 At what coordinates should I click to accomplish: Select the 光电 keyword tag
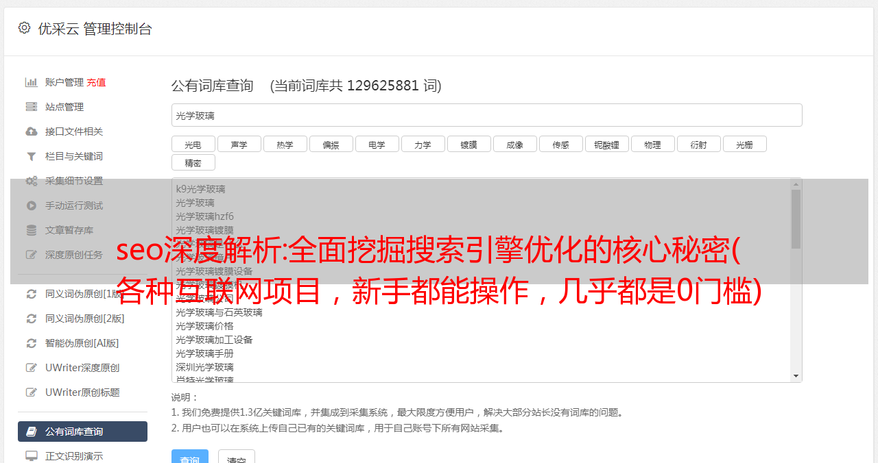pos(193,145)
